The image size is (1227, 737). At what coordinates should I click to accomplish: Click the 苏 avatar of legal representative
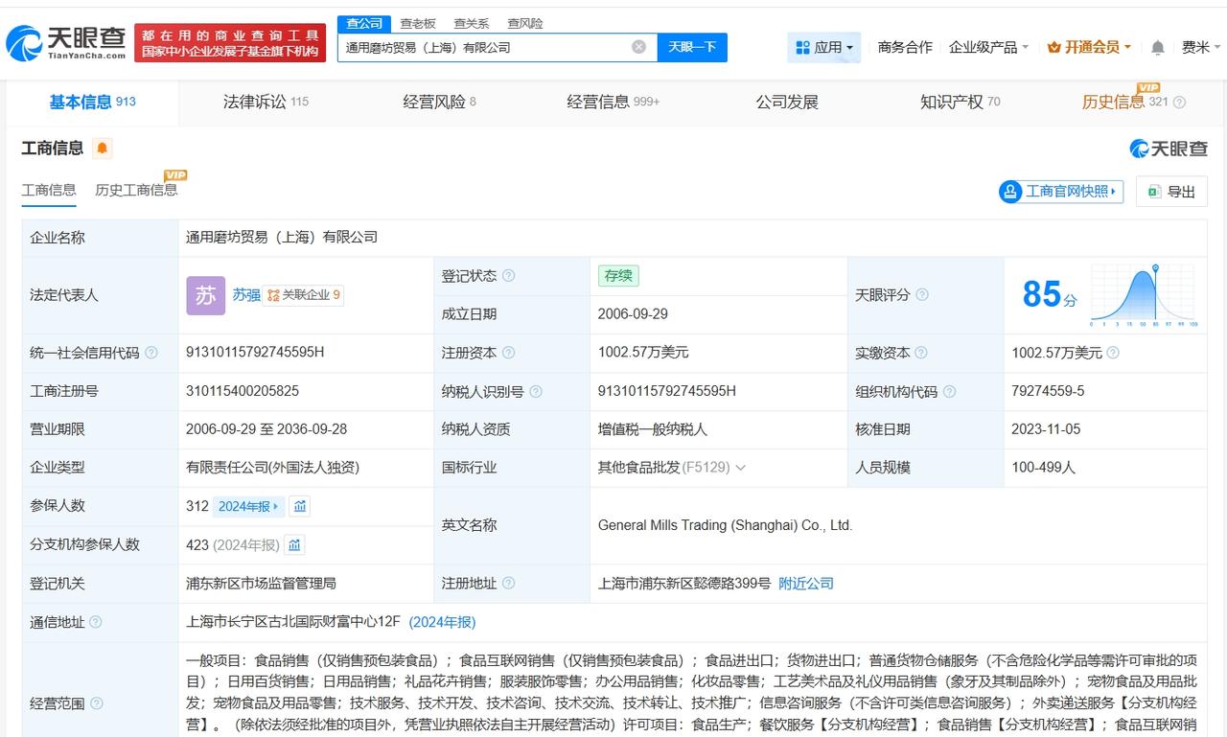206,295
